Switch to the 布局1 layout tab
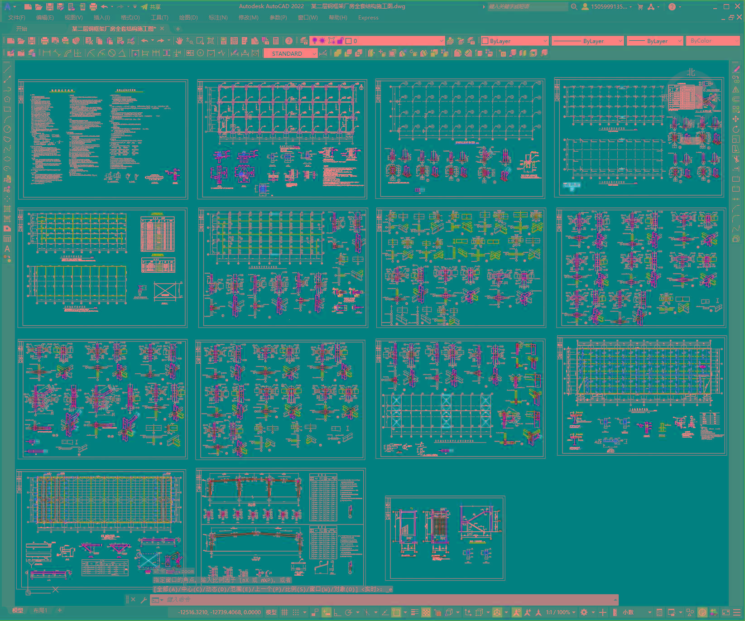Screen dimensions: 745x621 40,611
